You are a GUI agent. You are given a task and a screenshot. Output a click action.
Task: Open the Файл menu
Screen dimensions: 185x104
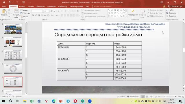click(x=4, y=6)
